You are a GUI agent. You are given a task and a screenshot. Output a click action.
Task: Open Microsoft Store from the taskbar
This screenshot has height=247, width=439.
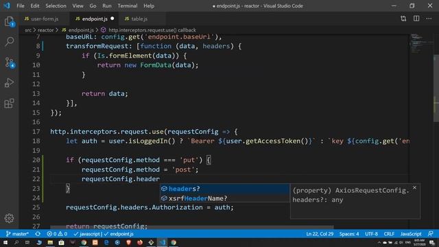coord(61,242)
